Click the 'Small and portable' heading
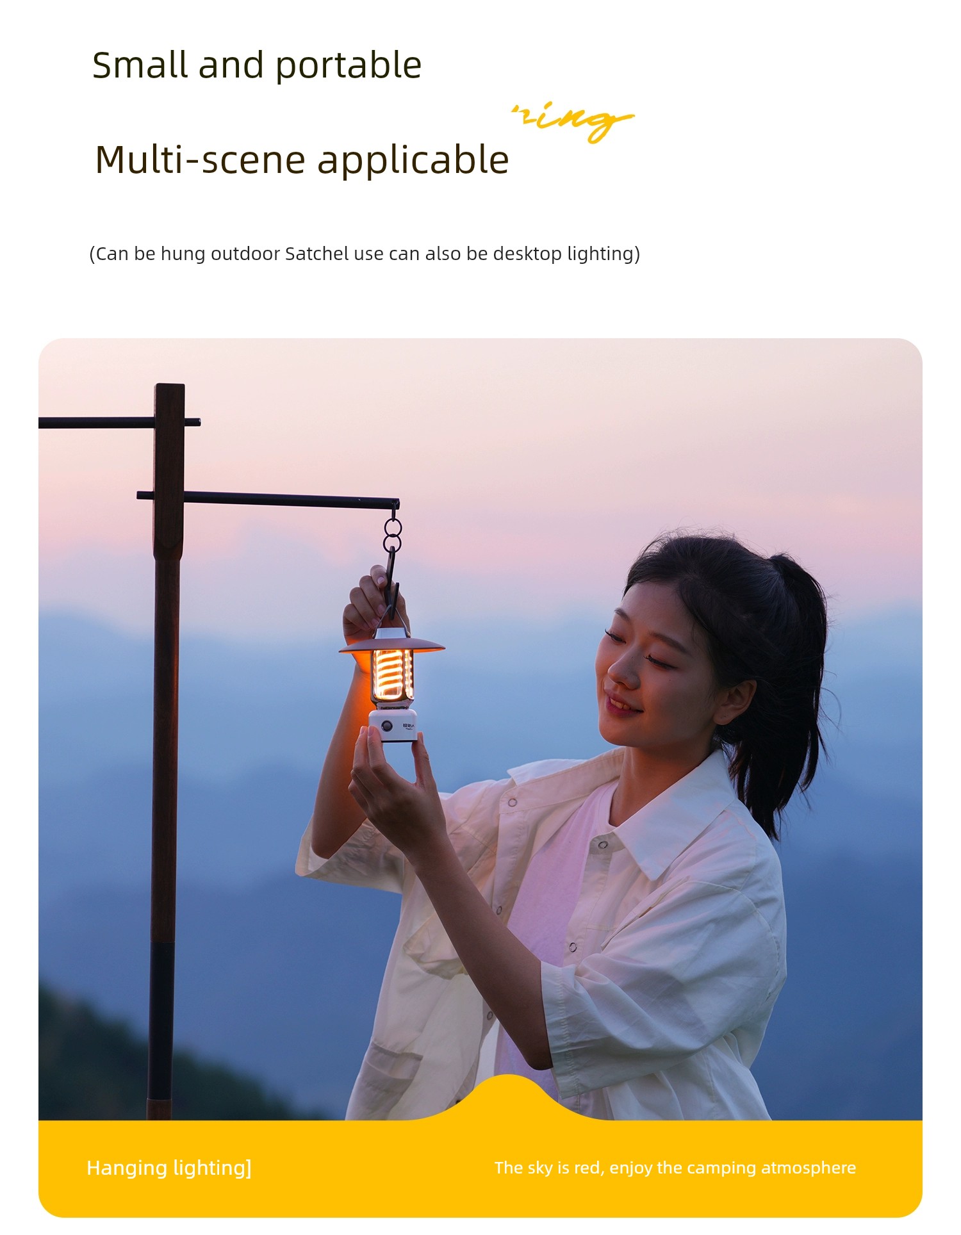 [257, 65]
